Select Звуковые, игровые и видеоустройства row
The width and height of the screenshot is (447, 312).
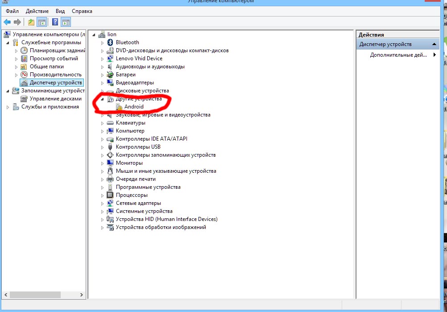tap(163, 115)
